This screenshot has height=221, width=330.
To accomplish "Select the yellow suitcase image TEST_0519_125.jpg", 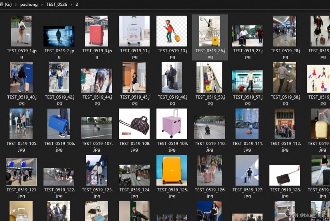I will tap(172, 170).
